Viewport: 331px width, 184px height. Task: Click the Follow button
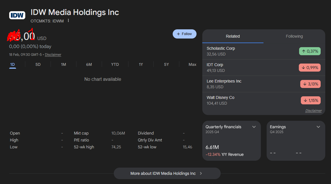[x=184, y=34]
